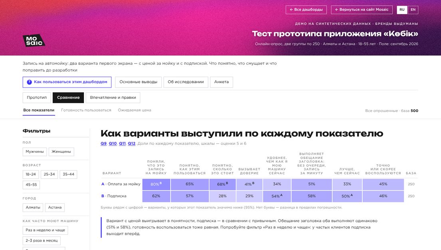Viewport: 441px width, 250px height.
Task: Enable the «Раз в неделю и чаще» filter
Action: 45,230
